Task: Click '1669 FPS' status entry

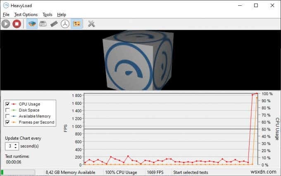Action: point(155,172)
